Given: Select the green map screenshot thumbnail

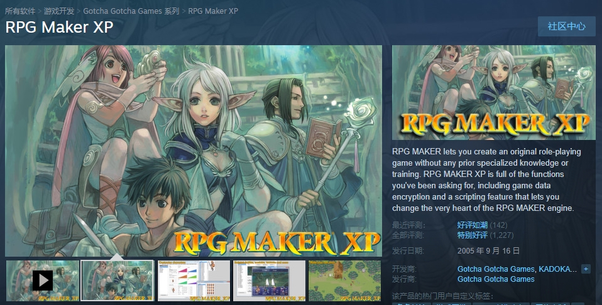Looking at the screenshot, I should coord(344,281).
